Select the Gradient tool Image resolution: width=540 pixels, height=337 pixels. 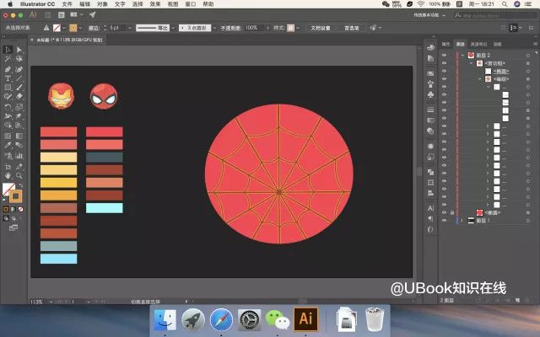click(x=19, y=136)
